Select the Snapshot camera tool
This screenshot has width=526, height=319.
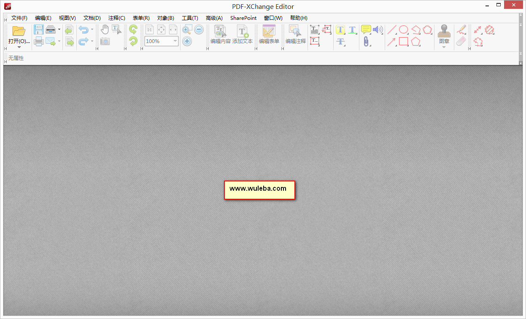105,41
